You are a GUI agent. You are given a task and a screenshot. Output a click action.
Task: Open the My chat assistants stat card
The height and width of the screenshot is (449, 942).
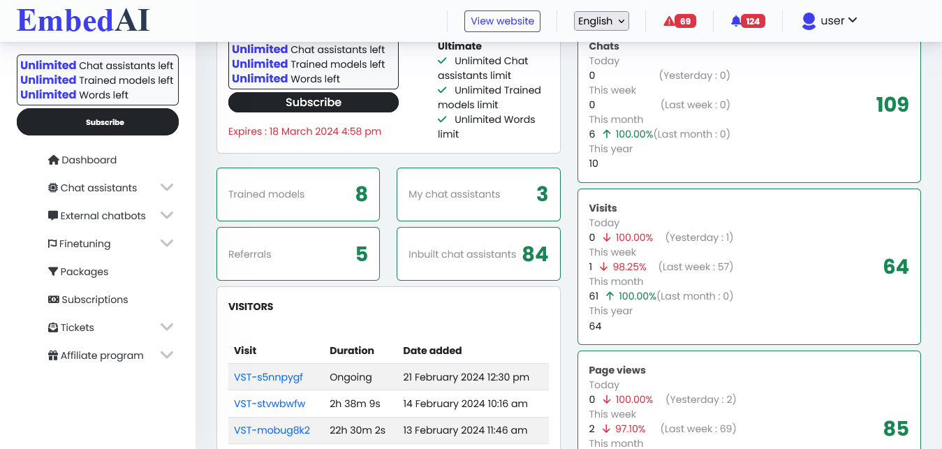478,194
